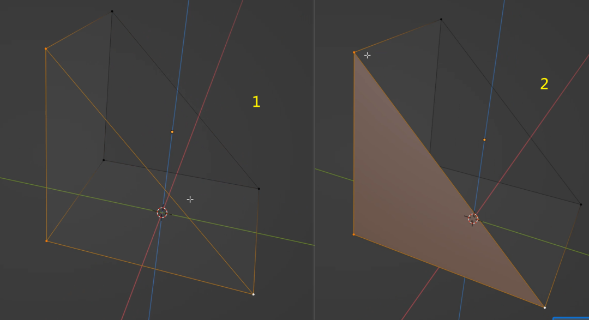Select the back inner black vertex in viewport 1
The height and width of the screenshot is (320, 589).
click(x=104, y=160)
